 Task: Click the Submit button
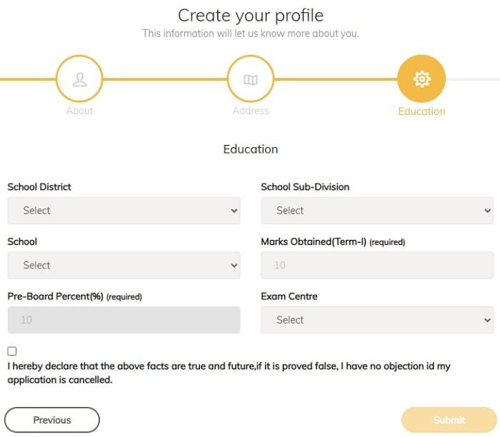pos(449,420)
